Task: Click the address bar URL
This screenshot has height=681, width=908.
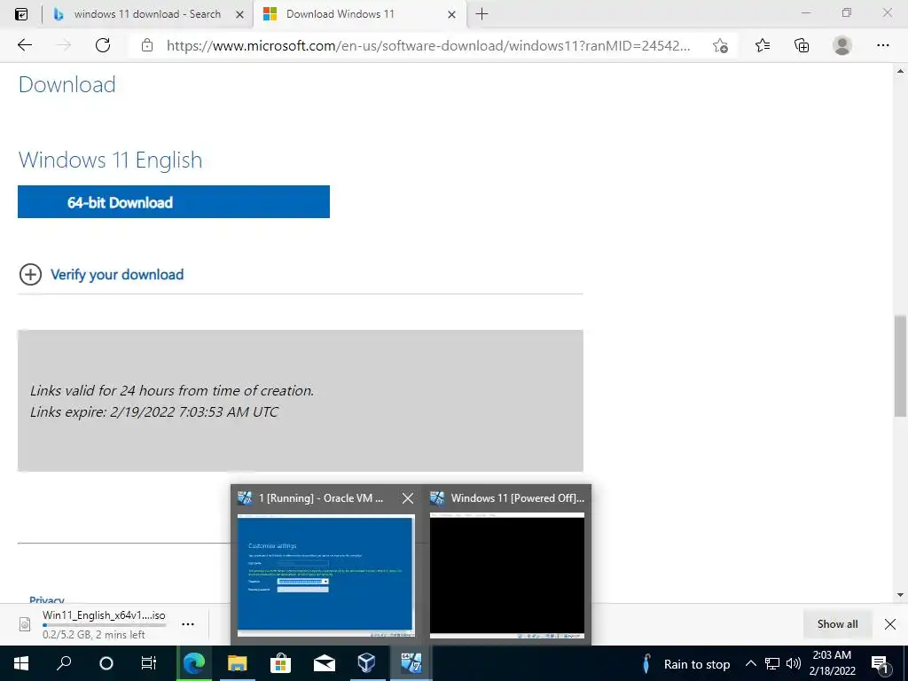Action: point(428,46)
